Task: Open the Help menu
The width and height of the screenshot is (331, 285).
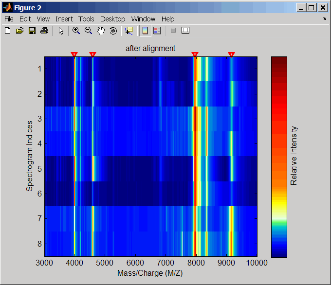Action: click(168, 19)
